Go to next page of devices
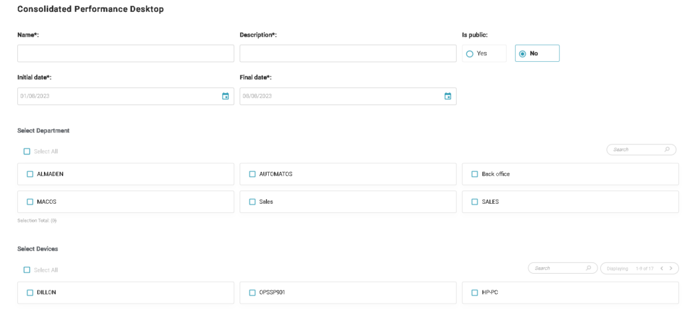The image size is (683, 309). click(671, 268)
